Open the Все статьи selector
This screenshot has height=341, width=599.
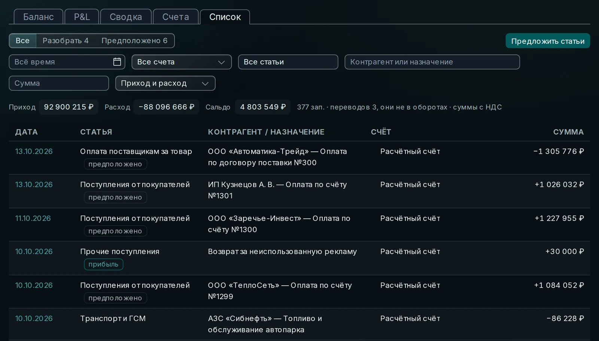click(x=288, y=62)
